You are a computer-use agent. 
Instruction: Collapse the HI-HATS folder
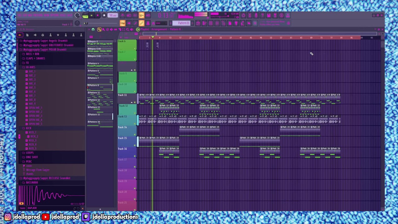30,67
